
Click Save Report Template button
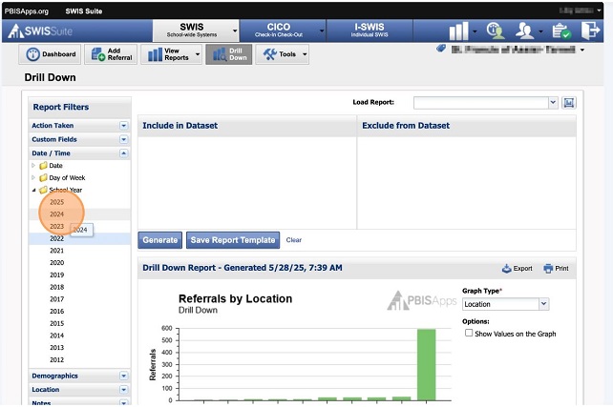pos(233,240)
